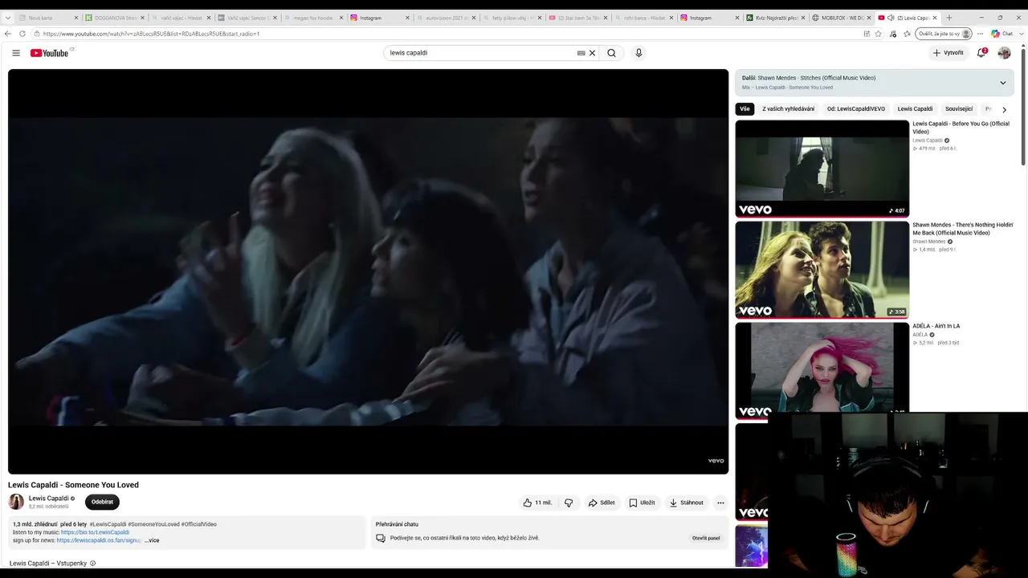Open the browser three-dot settings menu
1028x578 pixels.
pyautogui.click(x=980, y=34)
